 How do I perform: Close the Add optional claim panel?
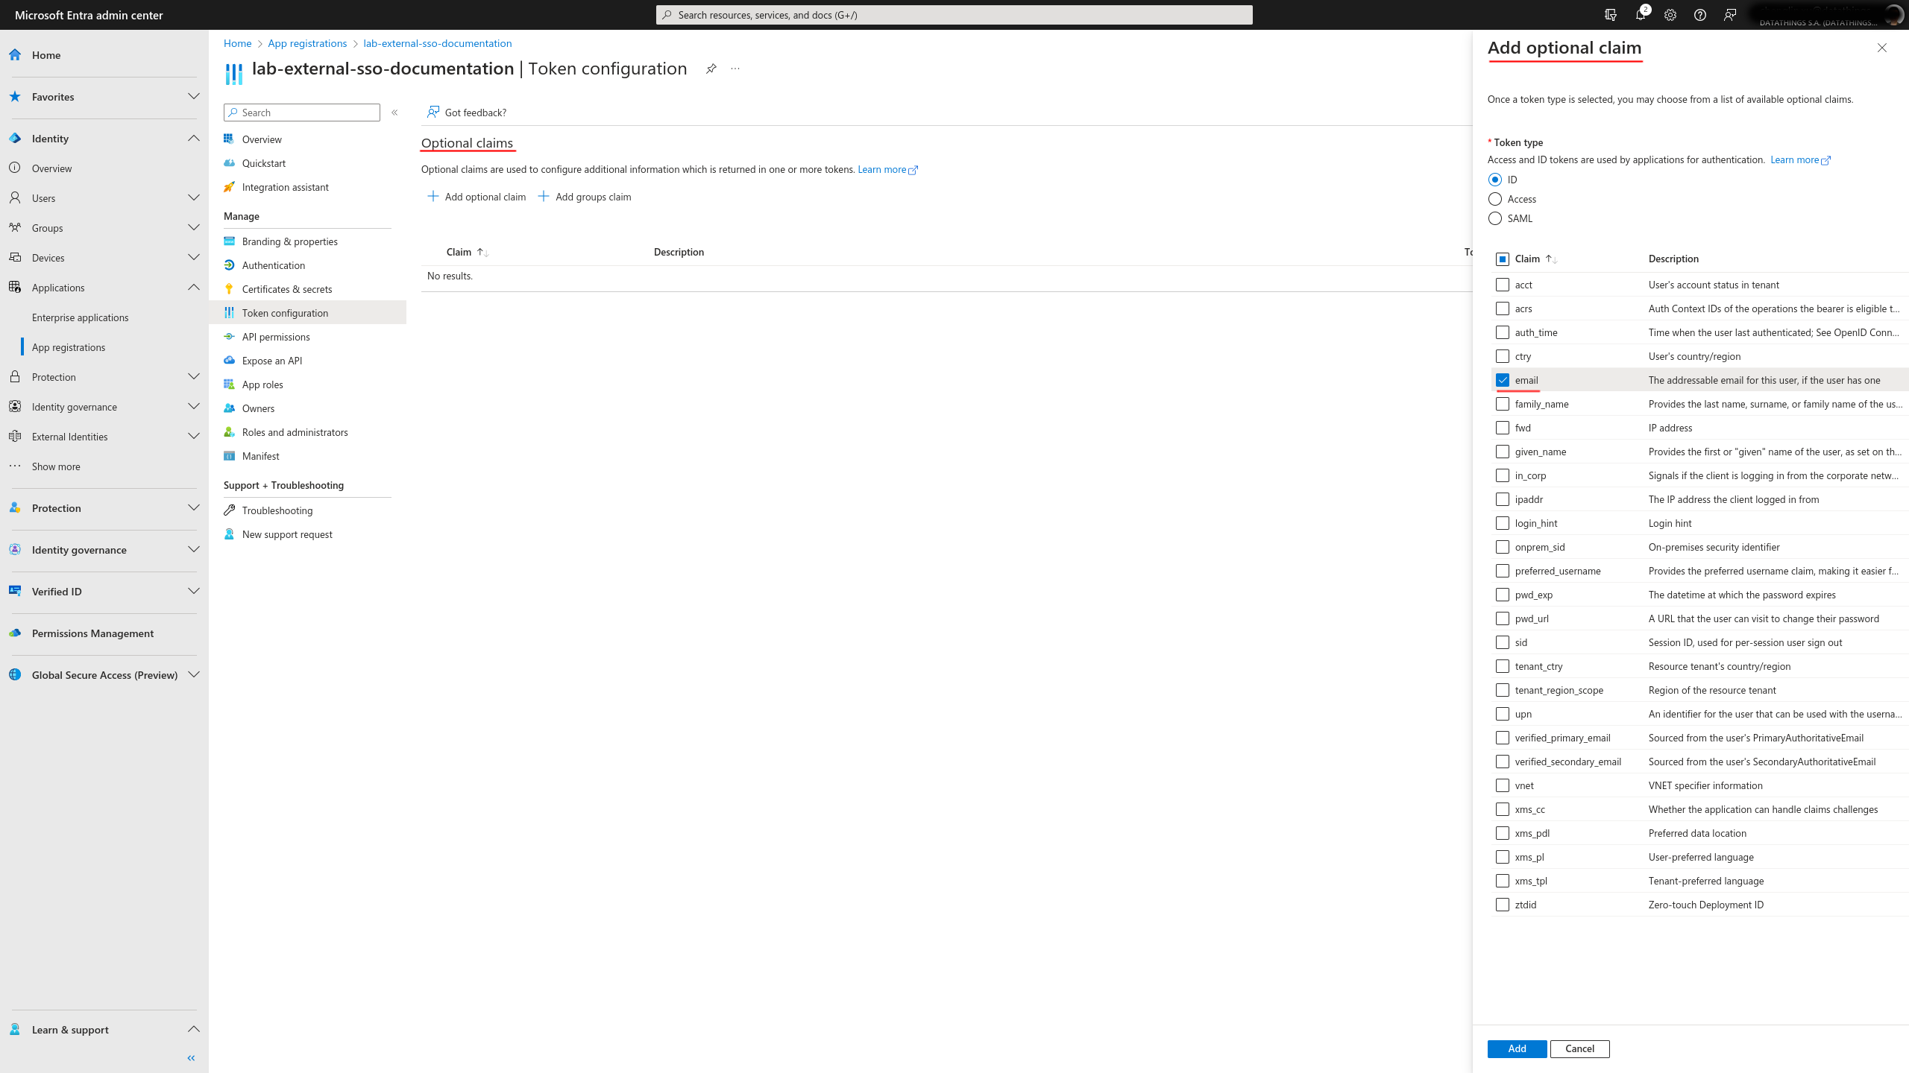[1881, 48]
